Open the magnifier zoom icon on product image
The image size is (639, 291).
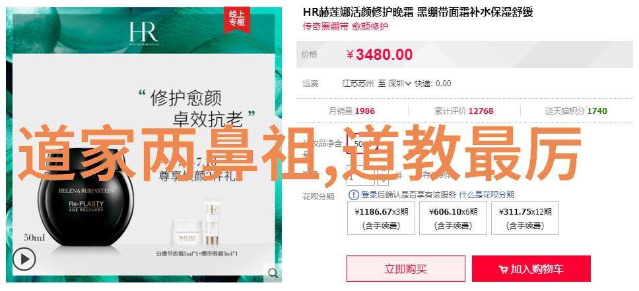pos(272,272)
